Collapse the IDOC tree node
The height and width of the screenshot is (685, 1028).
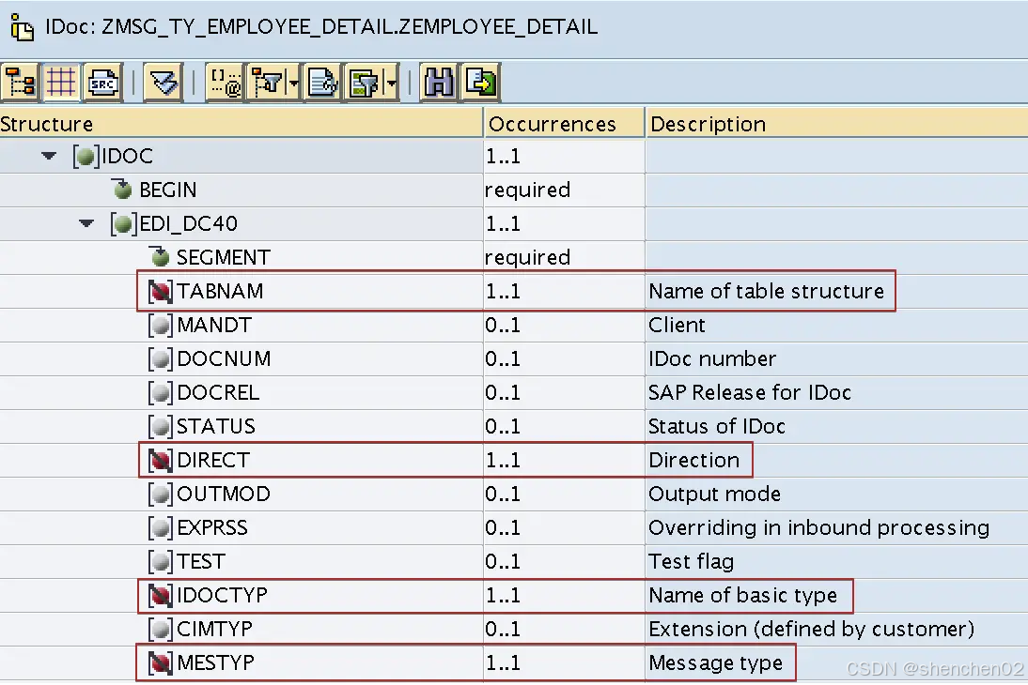(x=48, y=156)
